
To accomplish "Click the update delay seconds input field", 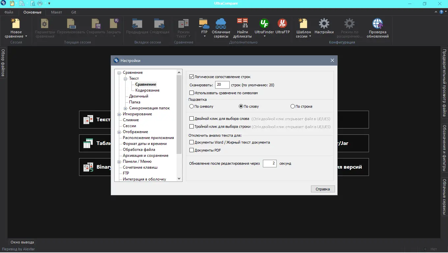I will (270, 163).
